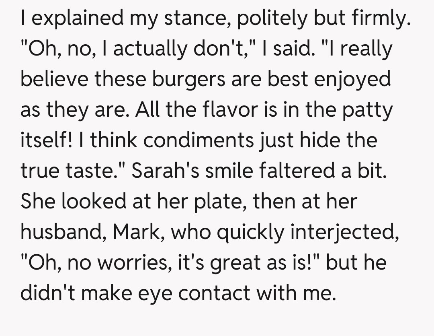Viewport: 434px width, 336px height.
Task: Place cursor on the word "itself"
Action: click(x=44, y=140)
